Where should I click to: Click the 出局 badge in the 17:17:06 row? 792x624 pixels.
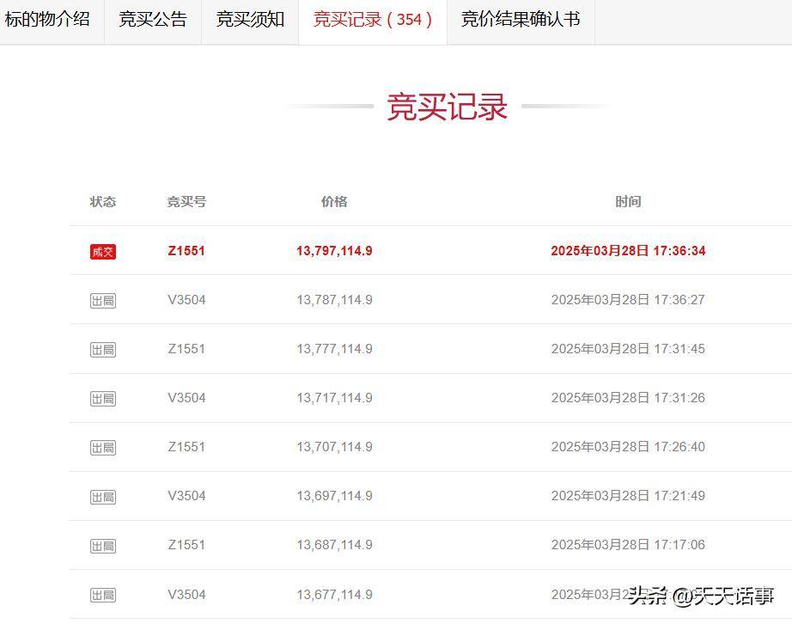103,546
